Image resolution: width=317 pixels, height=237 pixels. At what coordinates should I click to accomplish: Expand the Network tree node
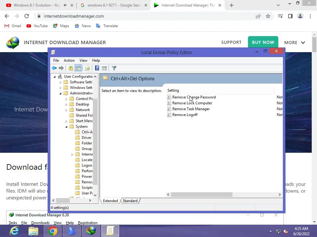(66, 110)
